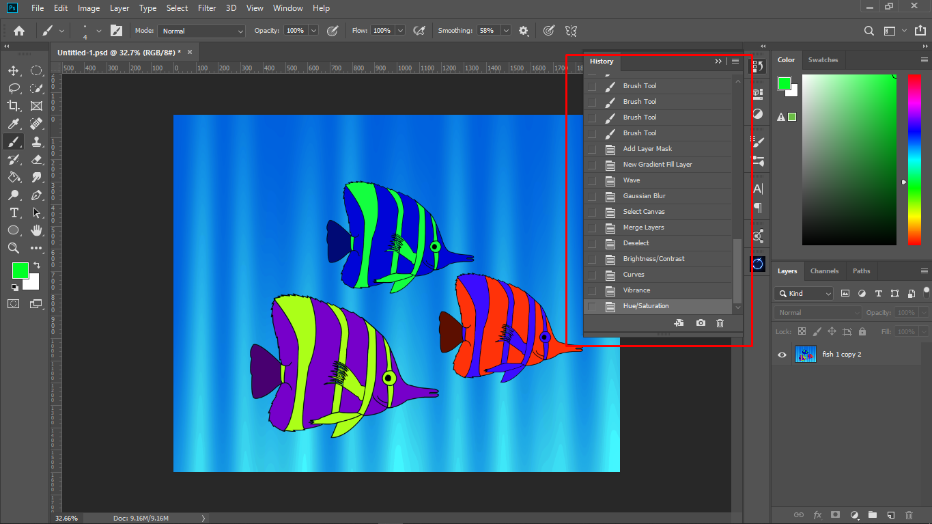932x524 pixels.
Task: Select the Zoom tool
Action: 13,248
